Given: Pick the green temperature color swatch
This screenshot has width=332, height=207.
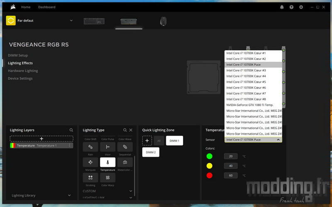Looking at the screenshot, I should (210, 156).
